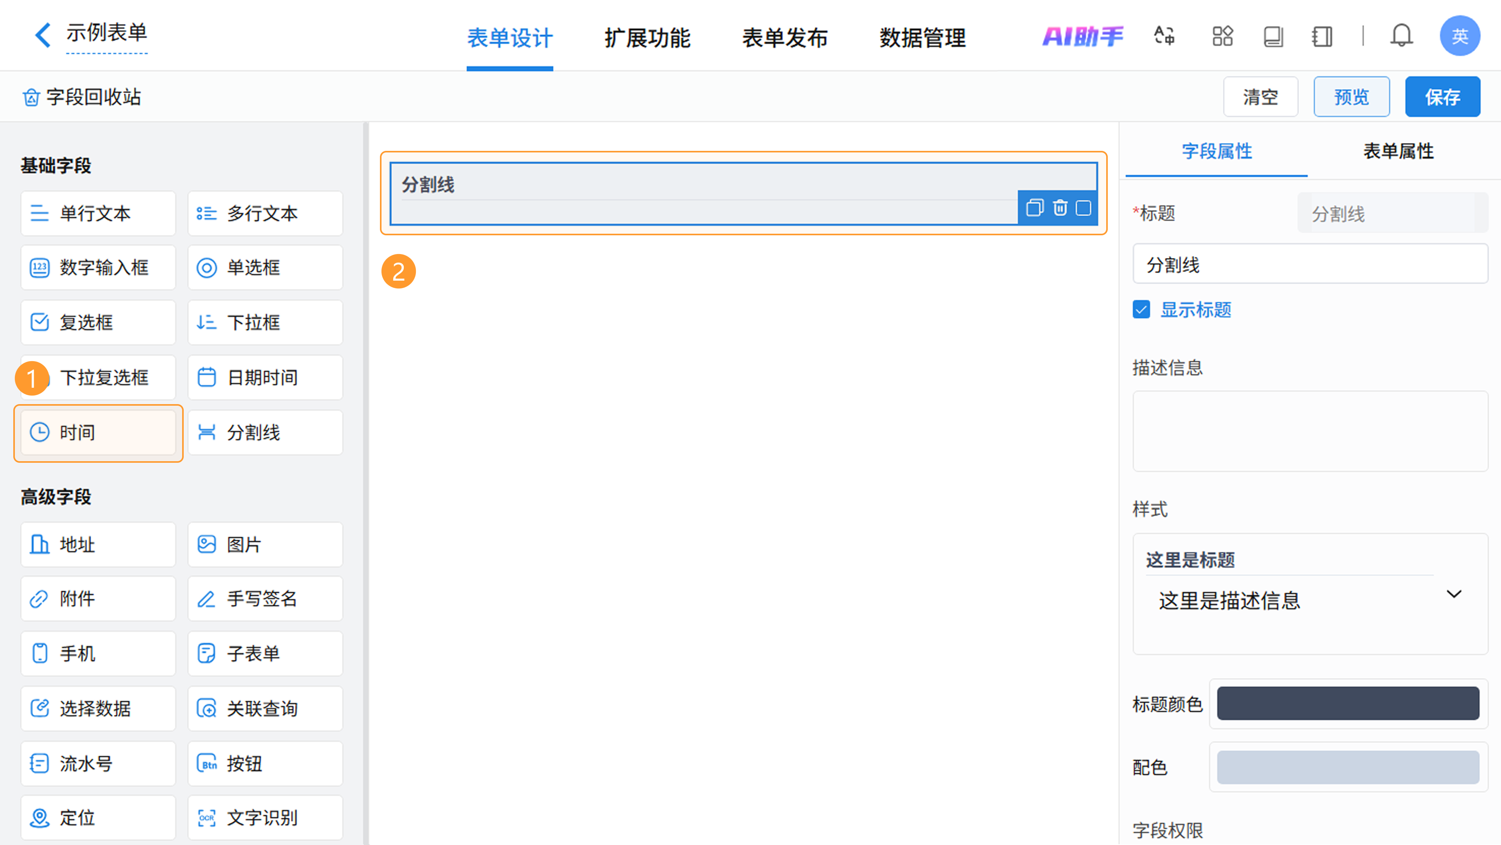Add a 复选框 checkbox field

click(x=98, y=322)
